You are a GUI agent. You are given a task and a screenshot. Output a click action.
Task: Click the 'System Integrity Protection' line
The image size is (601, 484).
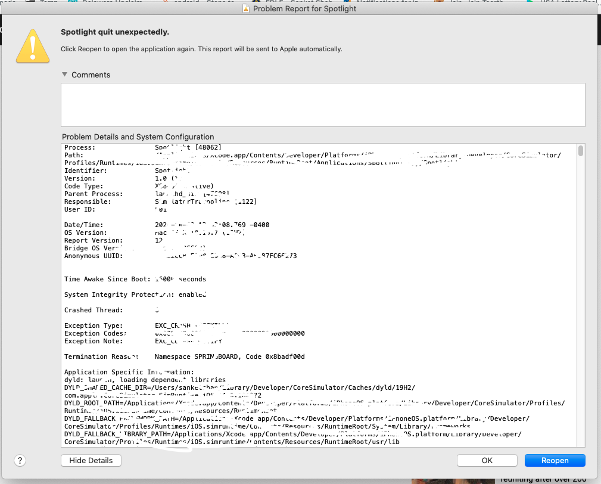[x=135, y=294]
